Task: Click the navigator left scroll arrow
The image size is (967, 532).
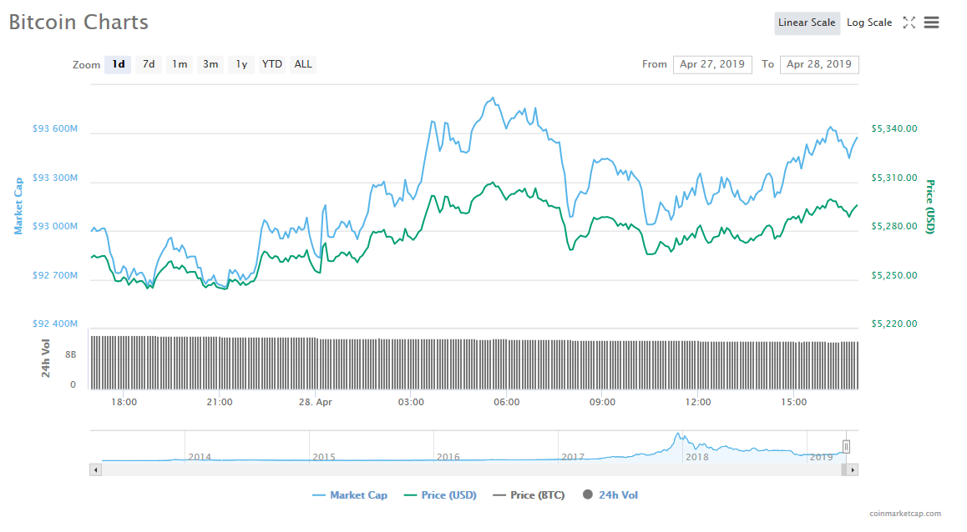Action: pos(95,469)
